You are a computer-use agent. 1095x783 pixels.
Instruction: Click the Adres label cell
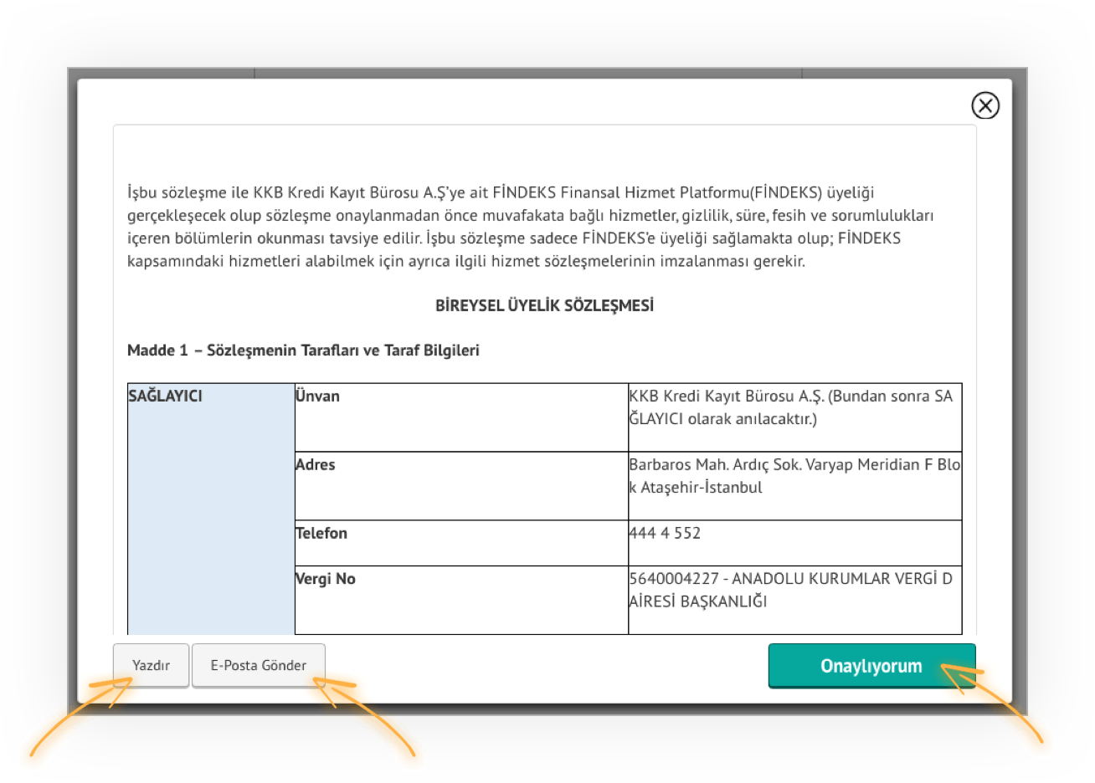(461, 486)
